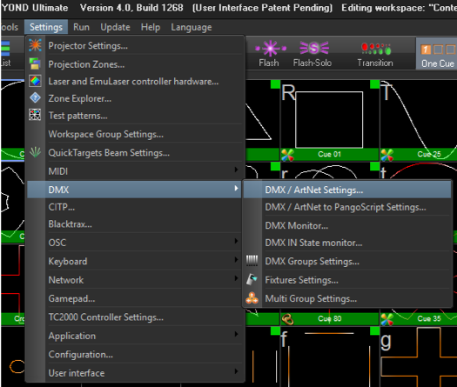
Task: Open the Configuration dialog
Action: coord(134,354)
